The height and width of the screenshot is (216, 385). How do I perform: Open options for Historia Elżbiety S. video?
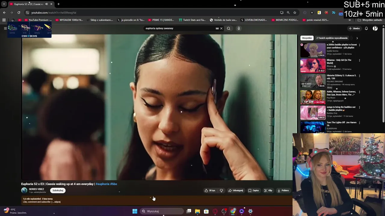(x=359, y=76)
